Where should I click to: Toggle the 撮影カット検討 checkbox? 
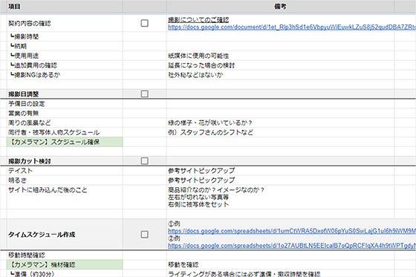[x=144, y=161]
